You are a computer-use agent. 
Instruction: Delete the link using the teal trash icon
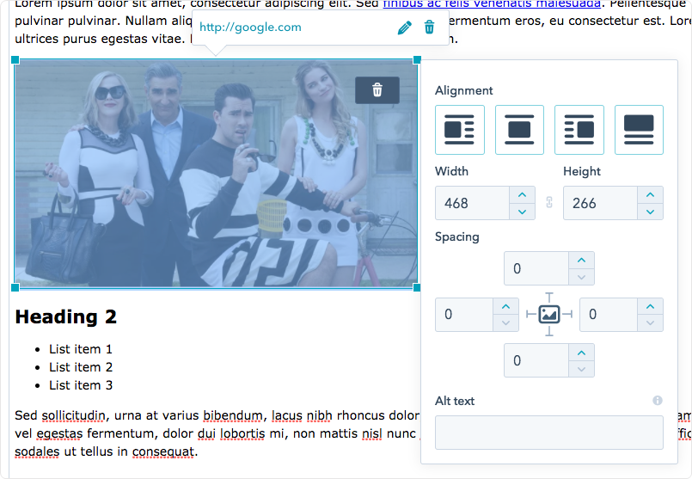point(430,28)
